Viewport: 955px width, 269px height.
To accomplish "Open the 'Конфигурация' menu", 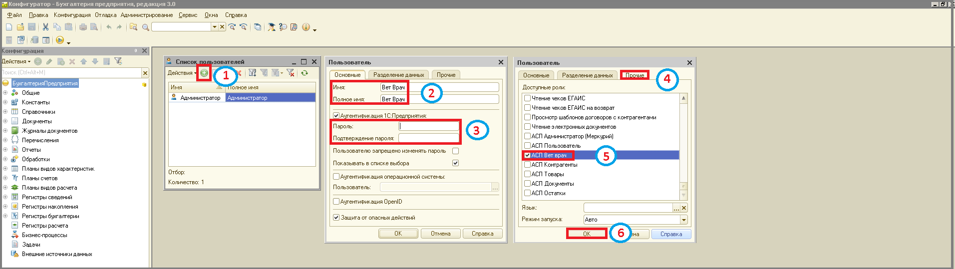I will 72,15.
